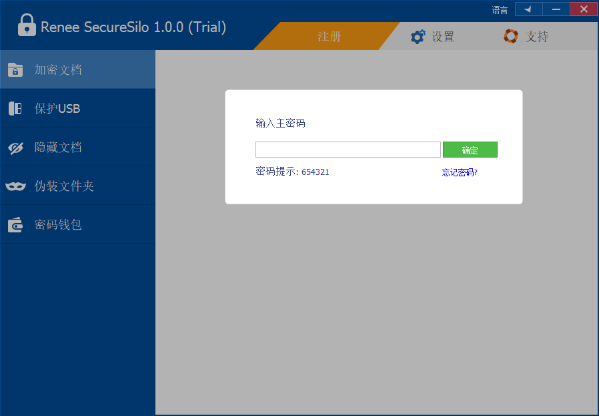The width and height of the screenshot is (599, 416).
Task: Follow the 忘记密码? link
Action: point(460,172)
